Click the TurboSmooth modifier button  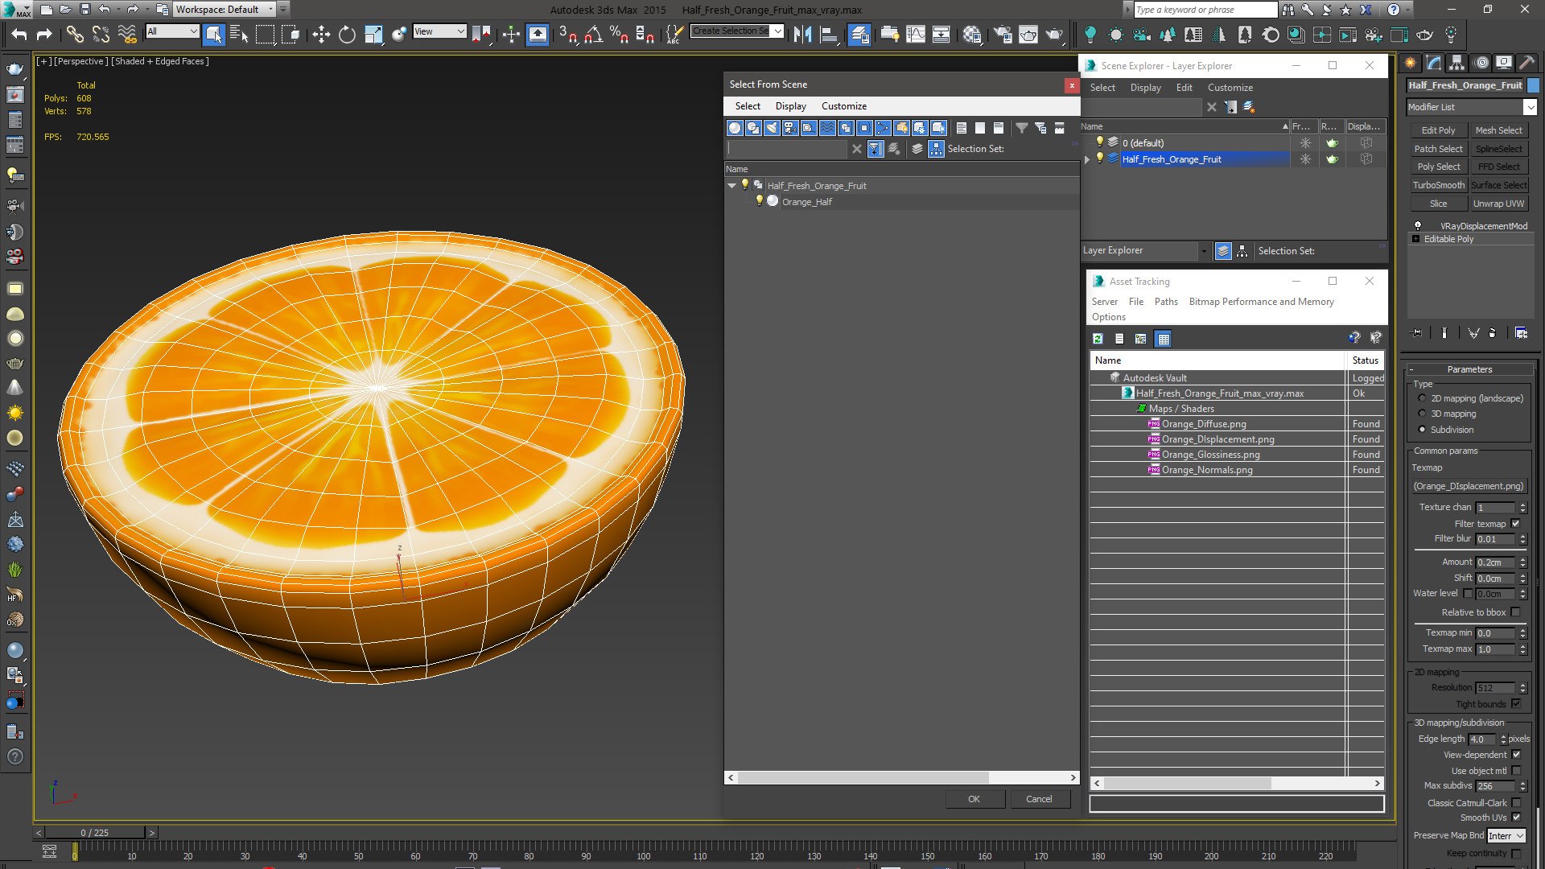1438,185
